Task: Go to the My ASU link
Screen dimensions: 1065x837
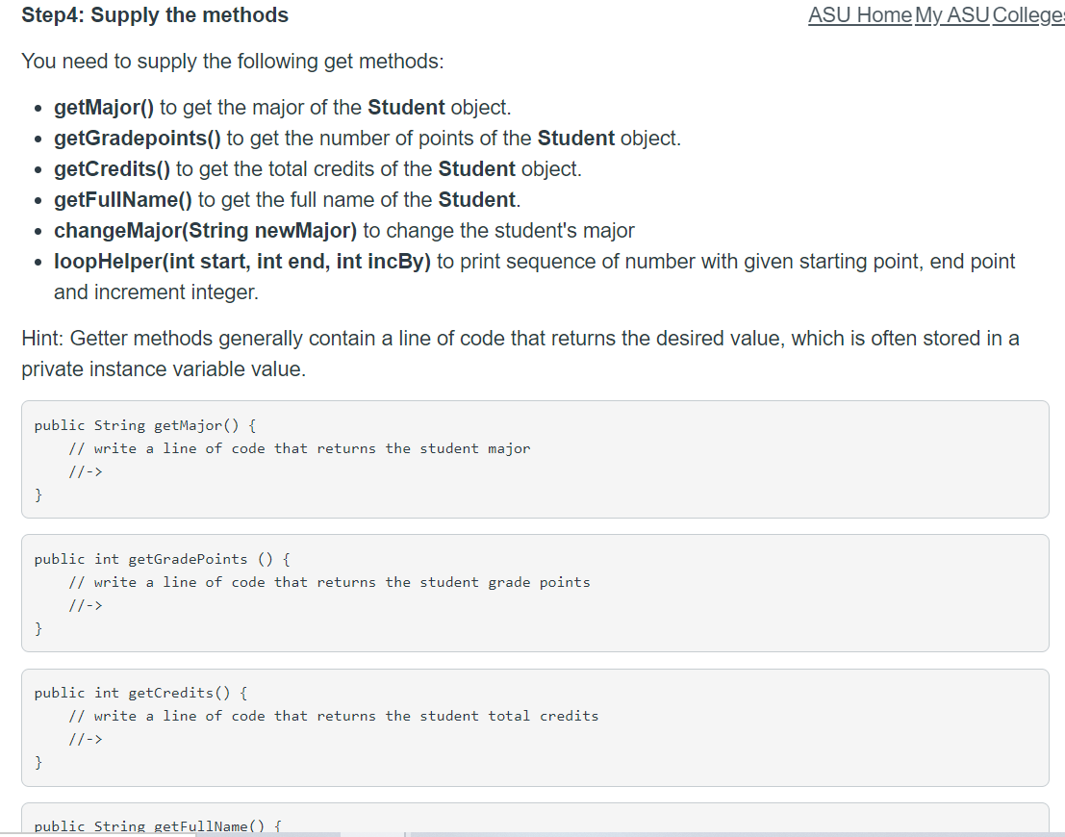Action: point(951,15)
